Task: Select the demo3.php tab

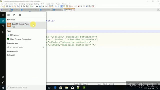Action: 69,10
